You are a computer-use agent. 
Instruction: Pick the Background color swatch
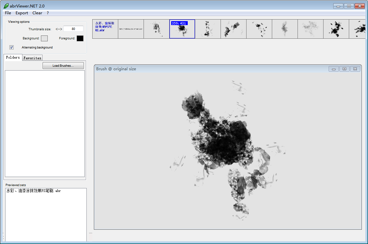[44, 38]
